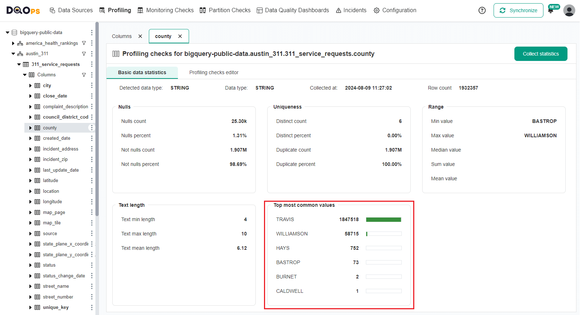This screenshot has width=580, height=315.
Task: Go to Monitoring Checks
Action: [165, 10]
